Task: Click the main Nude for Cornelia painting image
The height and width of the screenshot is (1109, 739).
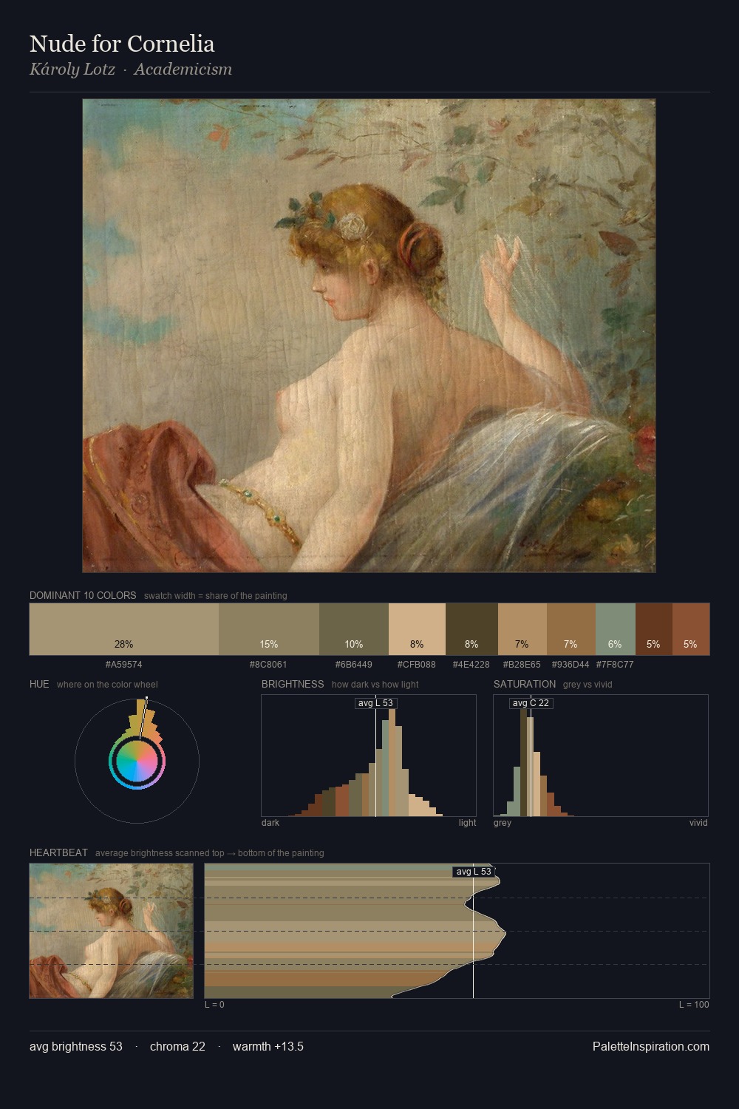Action: (369, 336)
